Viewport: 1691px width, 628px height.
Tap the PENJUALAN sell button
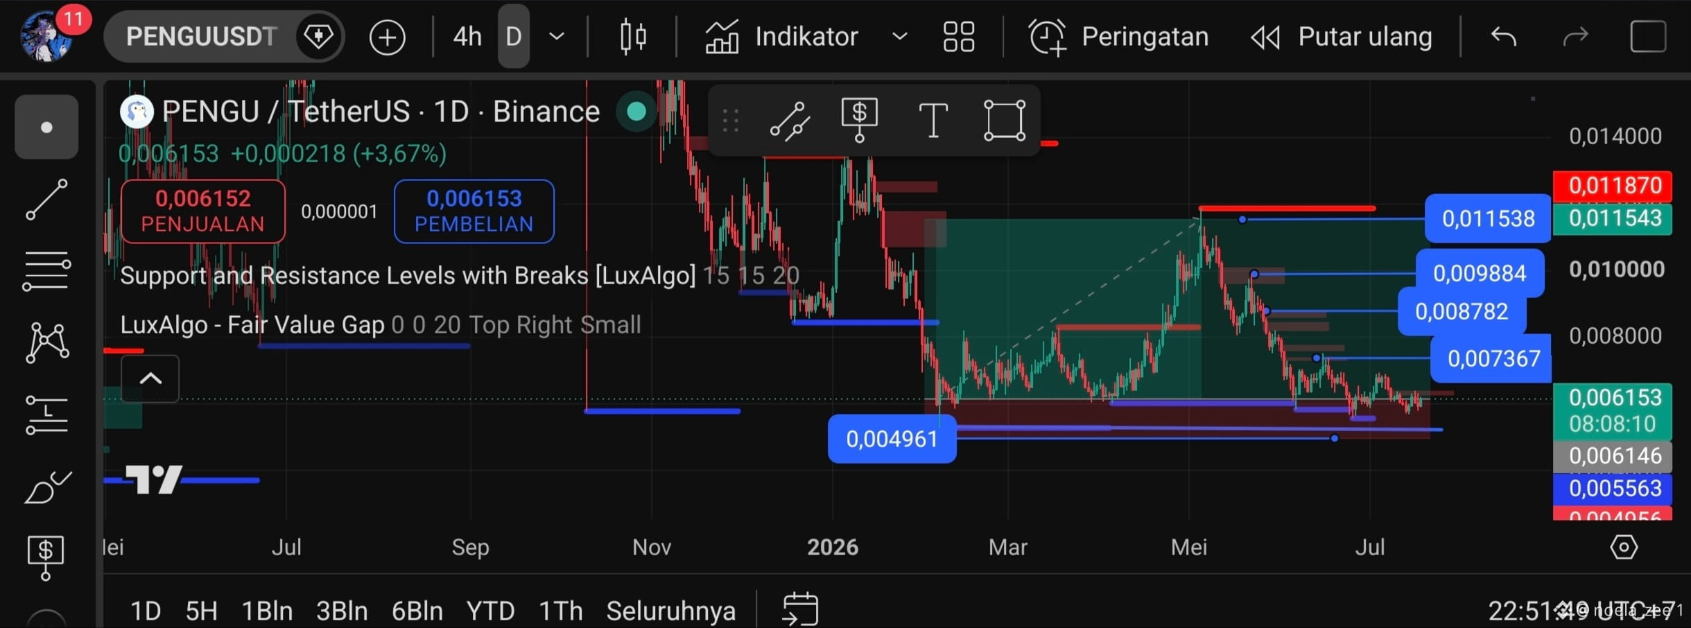202,211
